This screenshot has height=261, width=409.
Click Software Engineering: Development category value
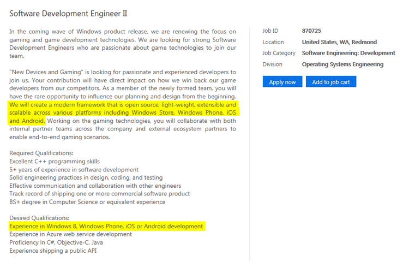[348, 53]
